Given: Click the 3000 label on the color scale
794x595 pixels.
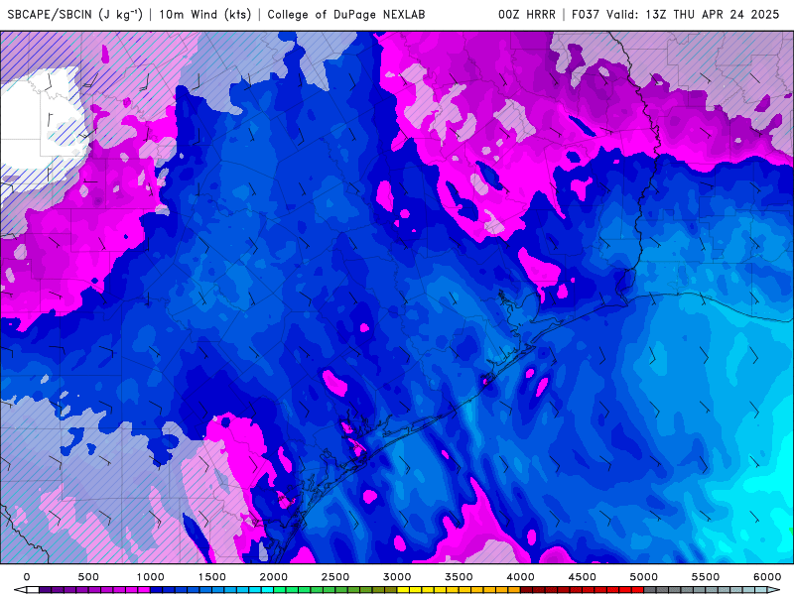Looking at the screenshot, I should click(x=397, y=577).
